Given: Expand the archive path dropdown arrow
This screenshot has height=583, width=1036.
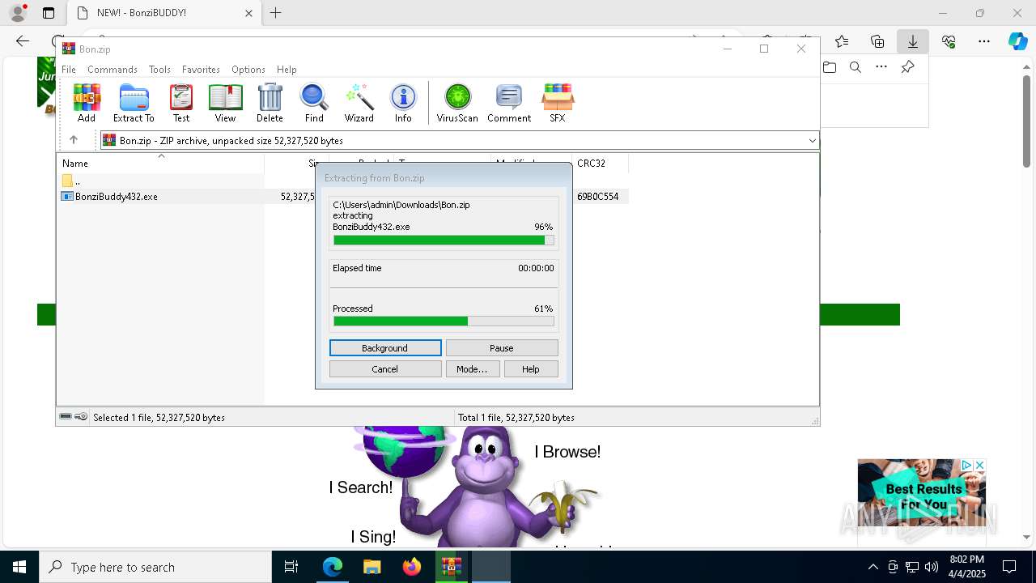Looking at the screenshot, I should (812, 141).
